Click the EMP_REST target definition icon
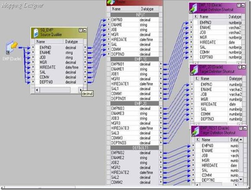 [196, 132]
